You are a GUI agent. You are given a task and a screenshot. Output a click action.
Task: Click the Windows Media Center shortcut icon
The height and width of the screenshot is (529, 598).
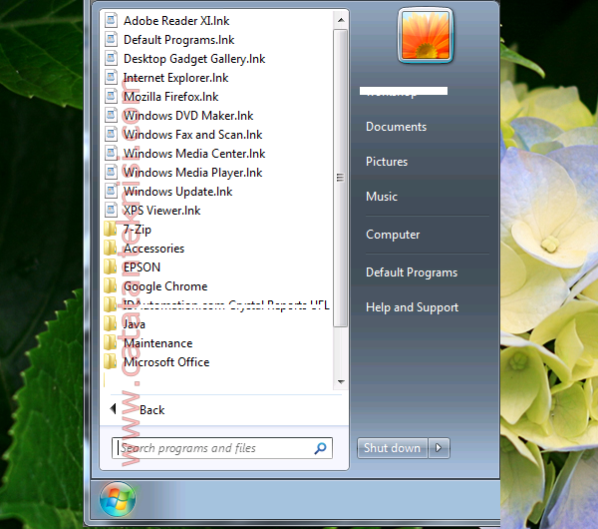(x=111, y=153)
